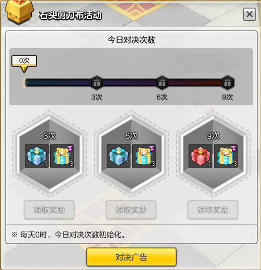
Task: Click the 今日对决次数 heading
Action: 131,40
